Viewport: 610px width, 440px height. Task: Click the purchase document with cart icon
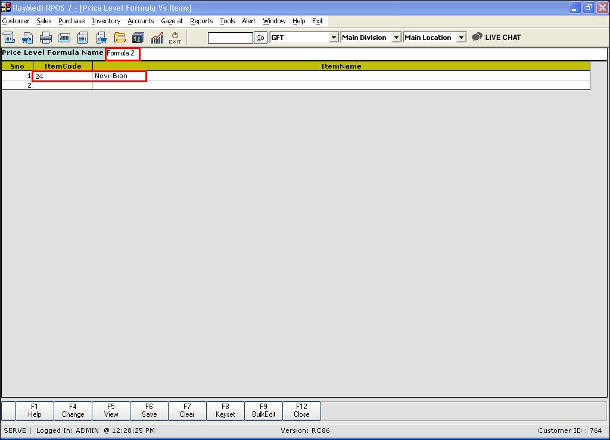click(x=101, y=38)
